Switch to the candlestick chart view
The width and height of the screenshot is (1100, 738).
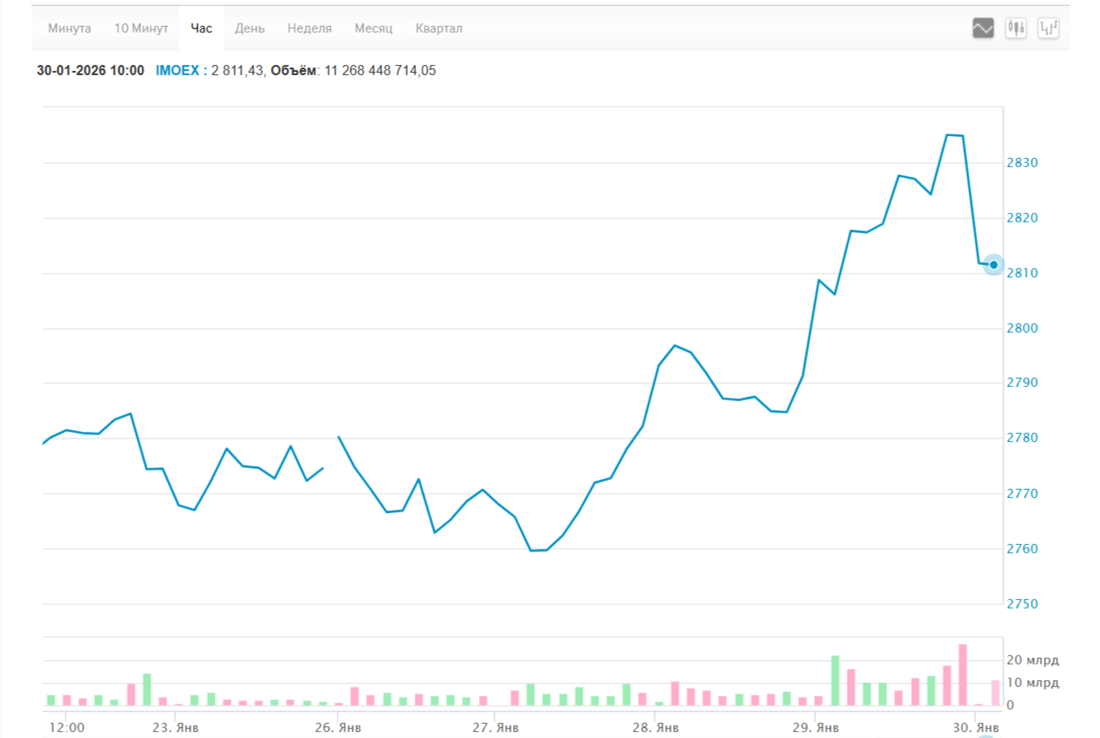point(1016,28)
